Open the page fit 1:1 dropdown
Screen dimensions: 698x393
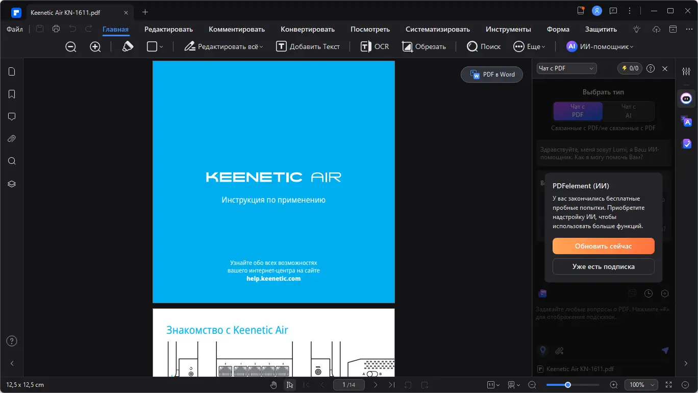coord(493,385)
